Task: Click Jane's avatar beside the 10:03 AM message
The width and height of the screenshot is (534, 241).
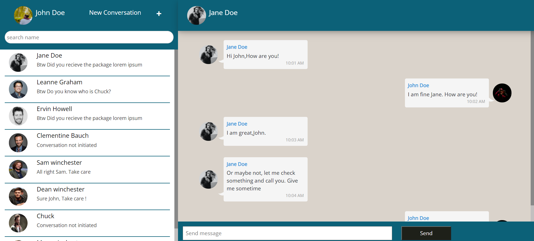Action: (x=209, y=131)
